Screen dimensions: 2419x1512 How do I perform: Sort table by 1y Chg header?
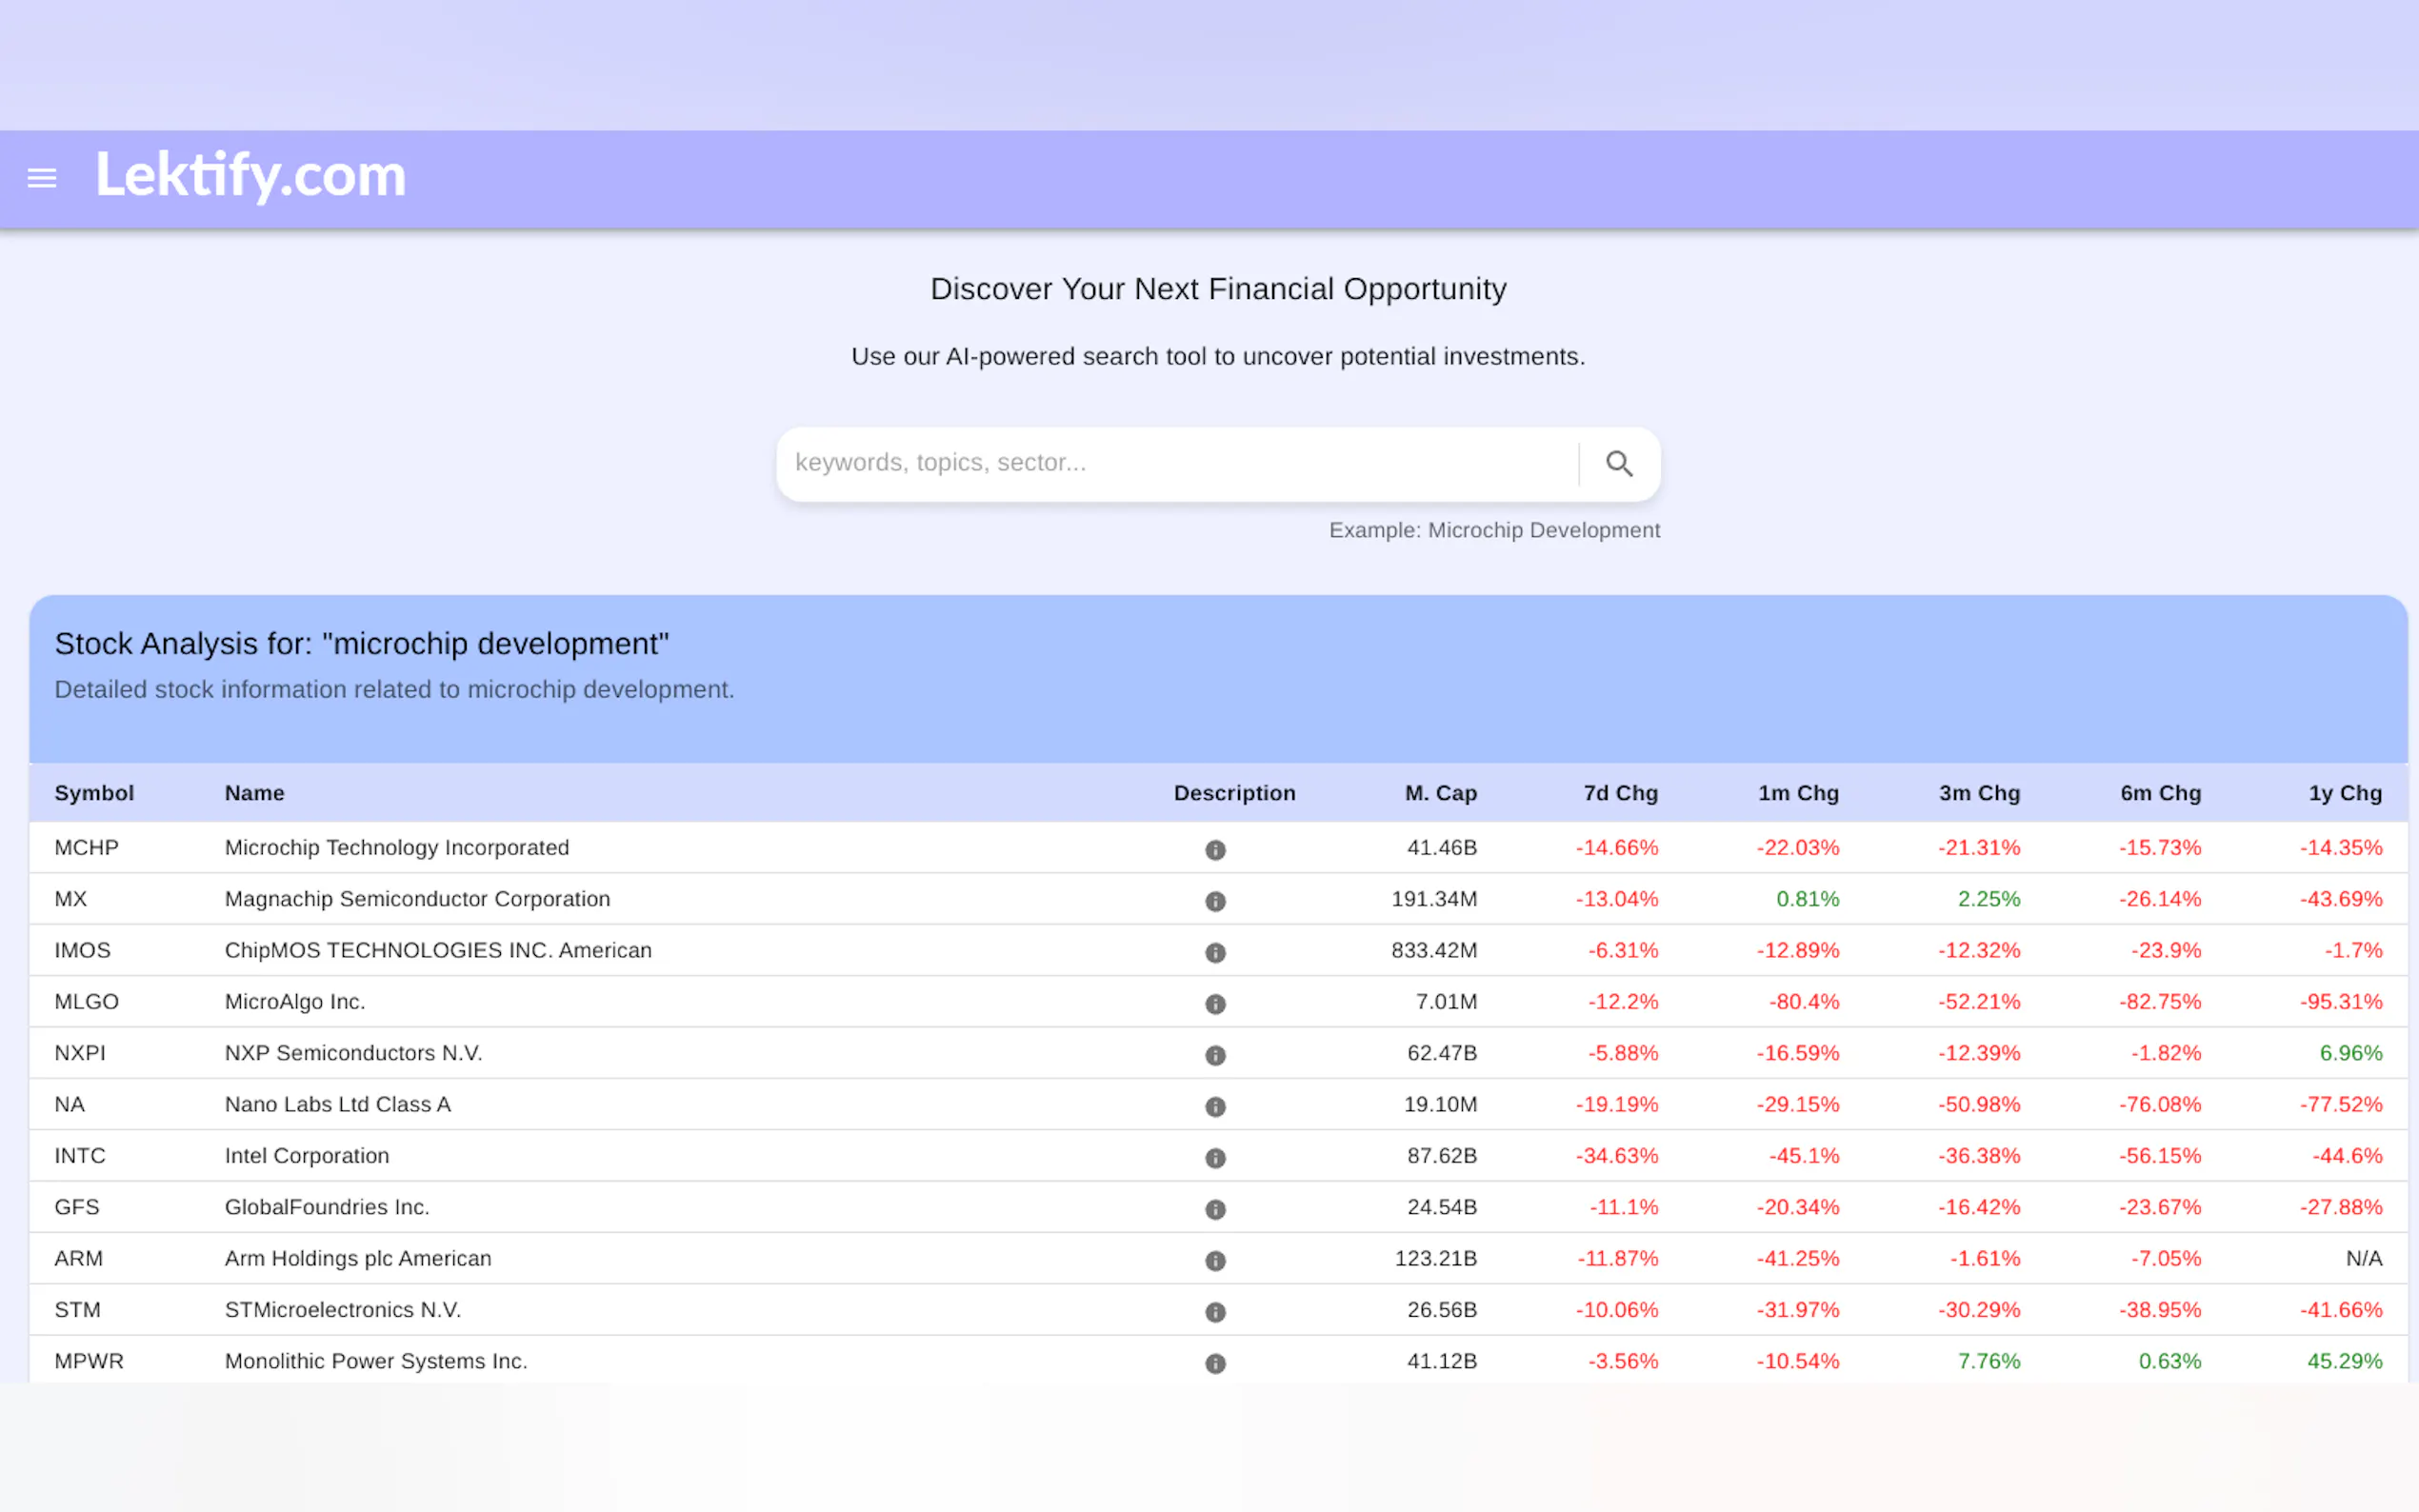pos(2344,793)
